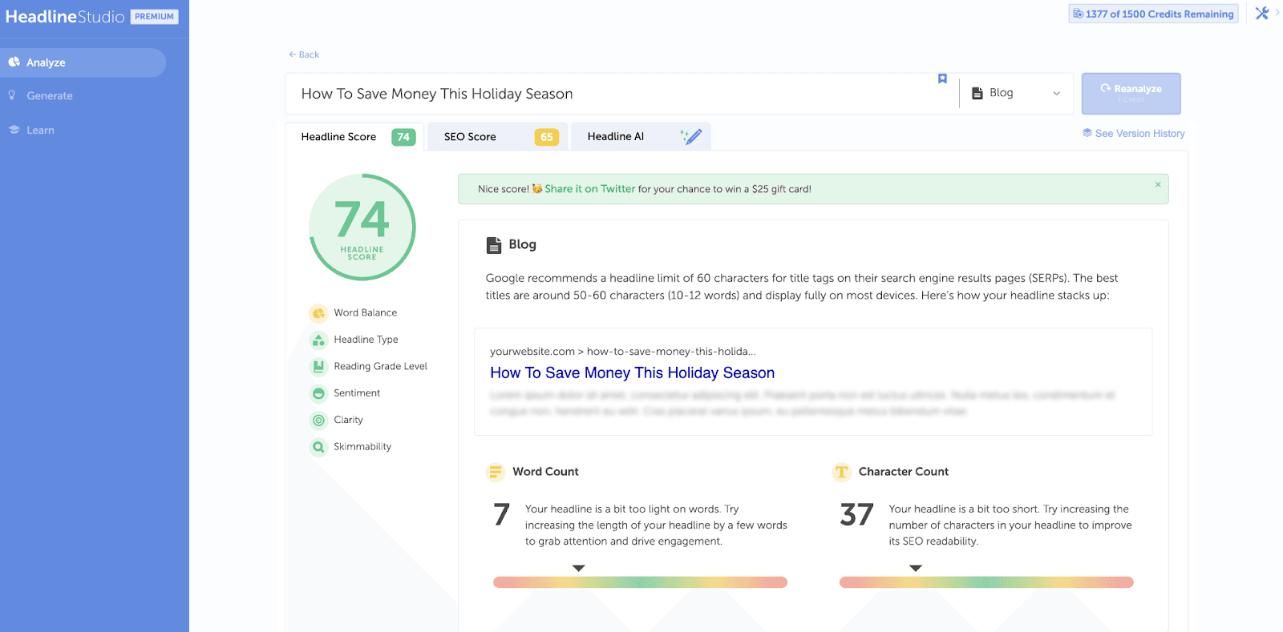Click the Sentiment icon
The width and height of the screenshot is (1283, 632).
[x=318, y=393]
